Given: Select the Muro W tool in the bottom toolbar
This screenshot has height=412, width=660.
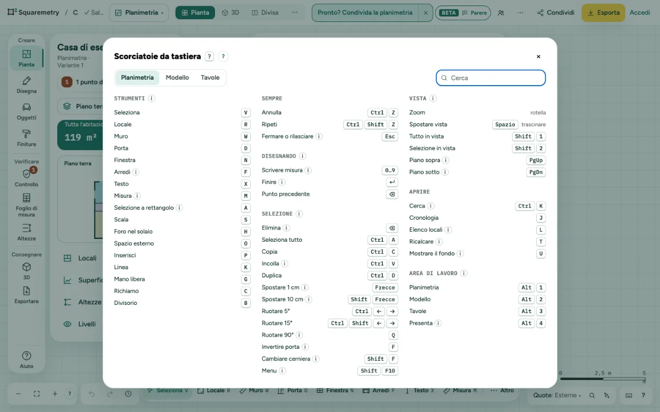Looking at the screenshot, I should 254,391.
